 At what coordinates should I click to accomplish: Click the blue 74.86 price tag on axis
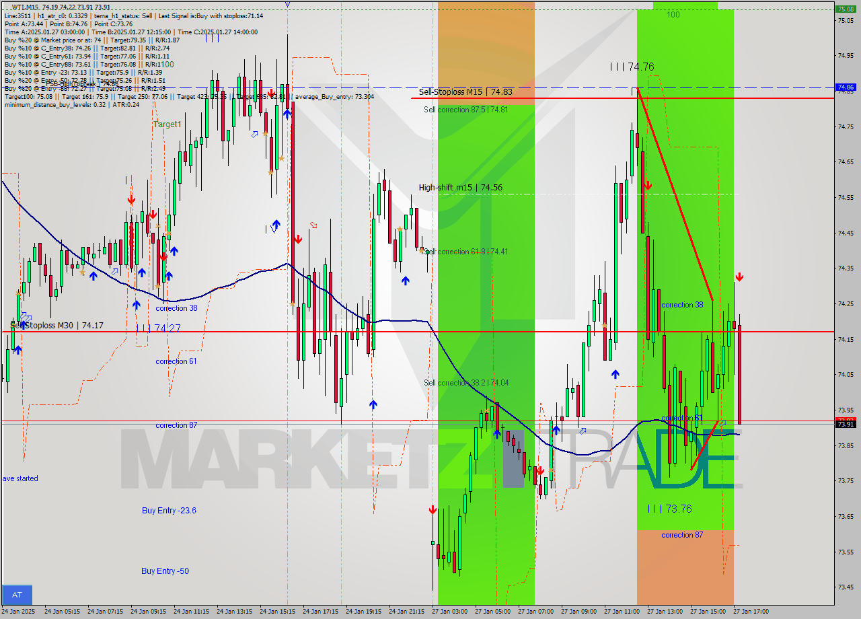coord(846,87)
